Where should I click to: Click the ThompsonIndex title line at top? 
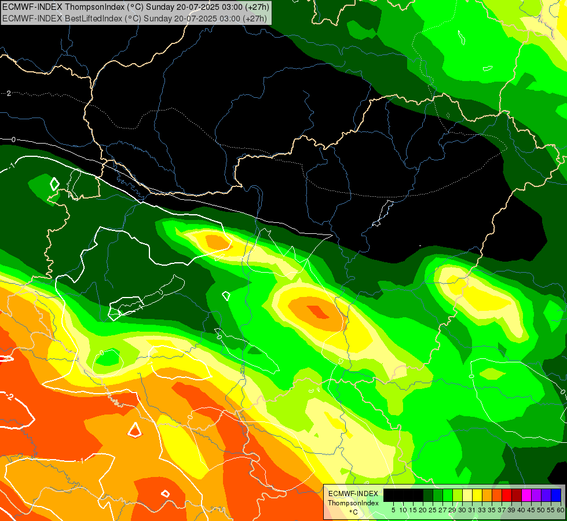coord(136,7)
